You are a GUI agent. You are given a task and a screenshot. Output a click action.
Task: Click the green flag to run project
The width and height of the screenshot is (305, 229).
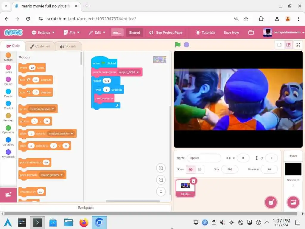tap(178, 45)
